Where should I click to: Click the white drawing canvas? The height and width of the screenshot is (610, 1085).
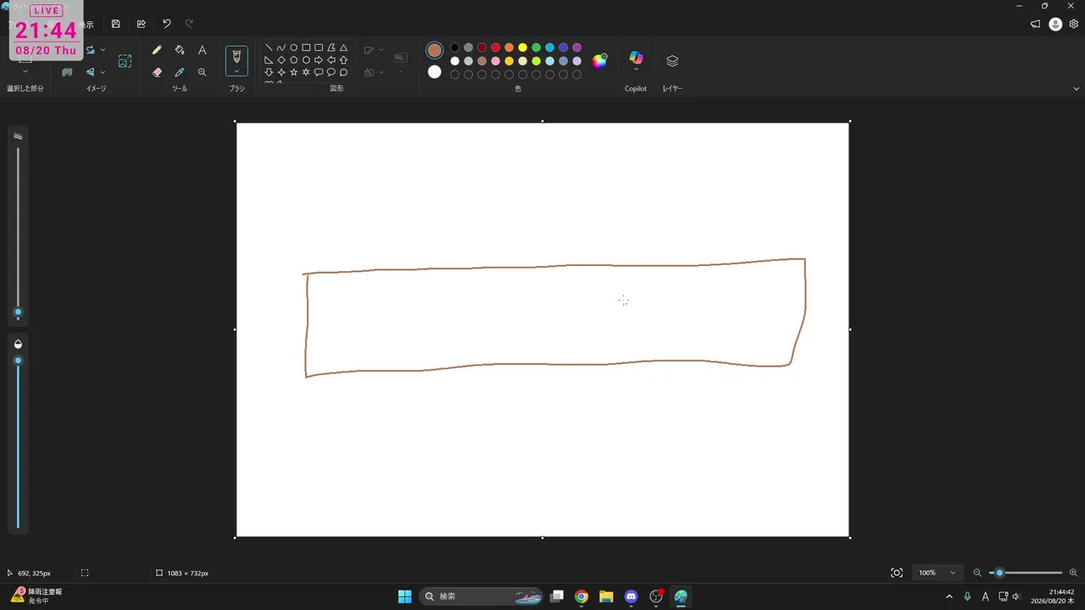pos(542,330)
